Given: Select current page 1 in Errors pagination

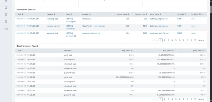Looking at the screenshot, I should click(161, 40).
